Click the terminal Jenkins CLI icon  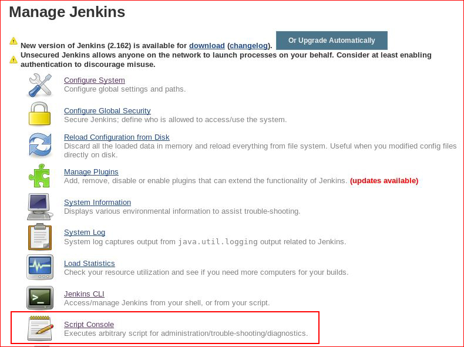coord(40,298)
